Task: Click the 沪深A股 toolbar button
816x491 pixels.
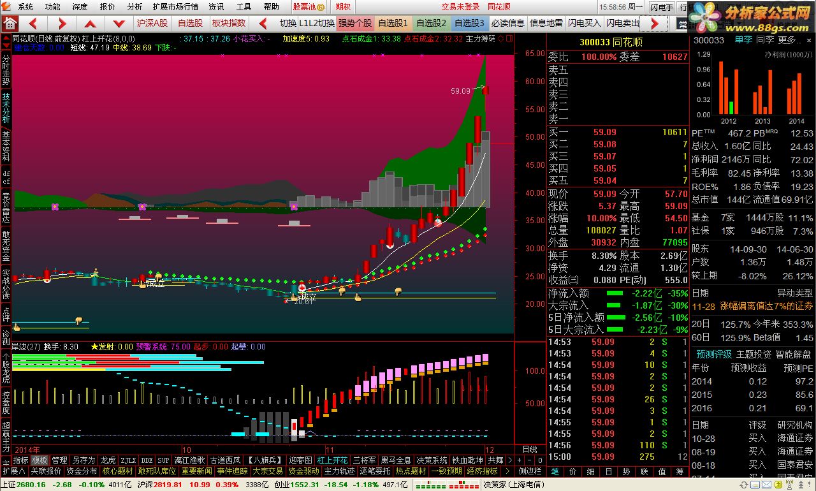Action: pos(152,24)
